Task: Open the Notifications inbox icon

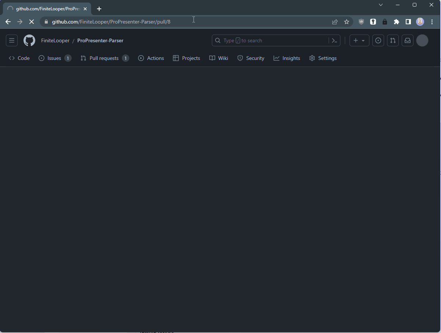Action: (x=408, y=40)
